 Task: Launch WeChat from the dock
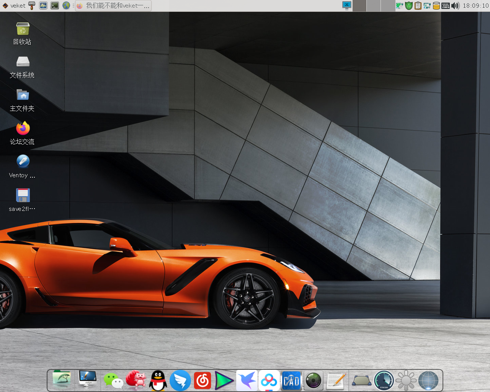pos(113,381)
